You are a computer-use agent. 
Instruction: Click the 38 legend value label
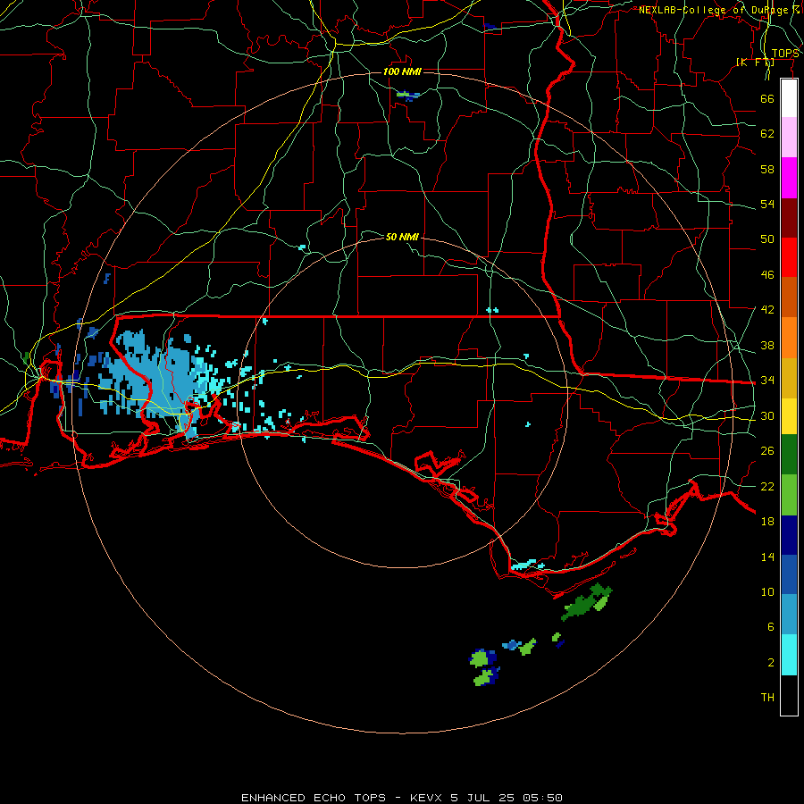tap(767, 345)
